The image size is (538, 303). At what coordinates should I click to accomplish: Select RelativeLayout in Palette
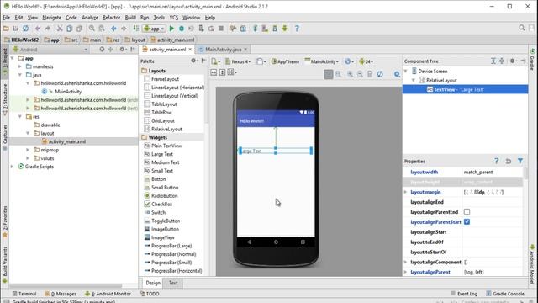[166, 129]
